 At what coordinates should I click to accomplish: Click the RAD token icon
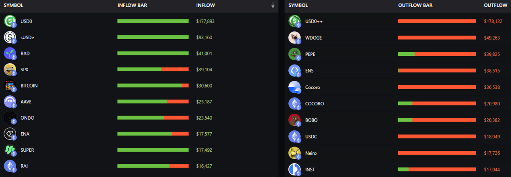10,53
